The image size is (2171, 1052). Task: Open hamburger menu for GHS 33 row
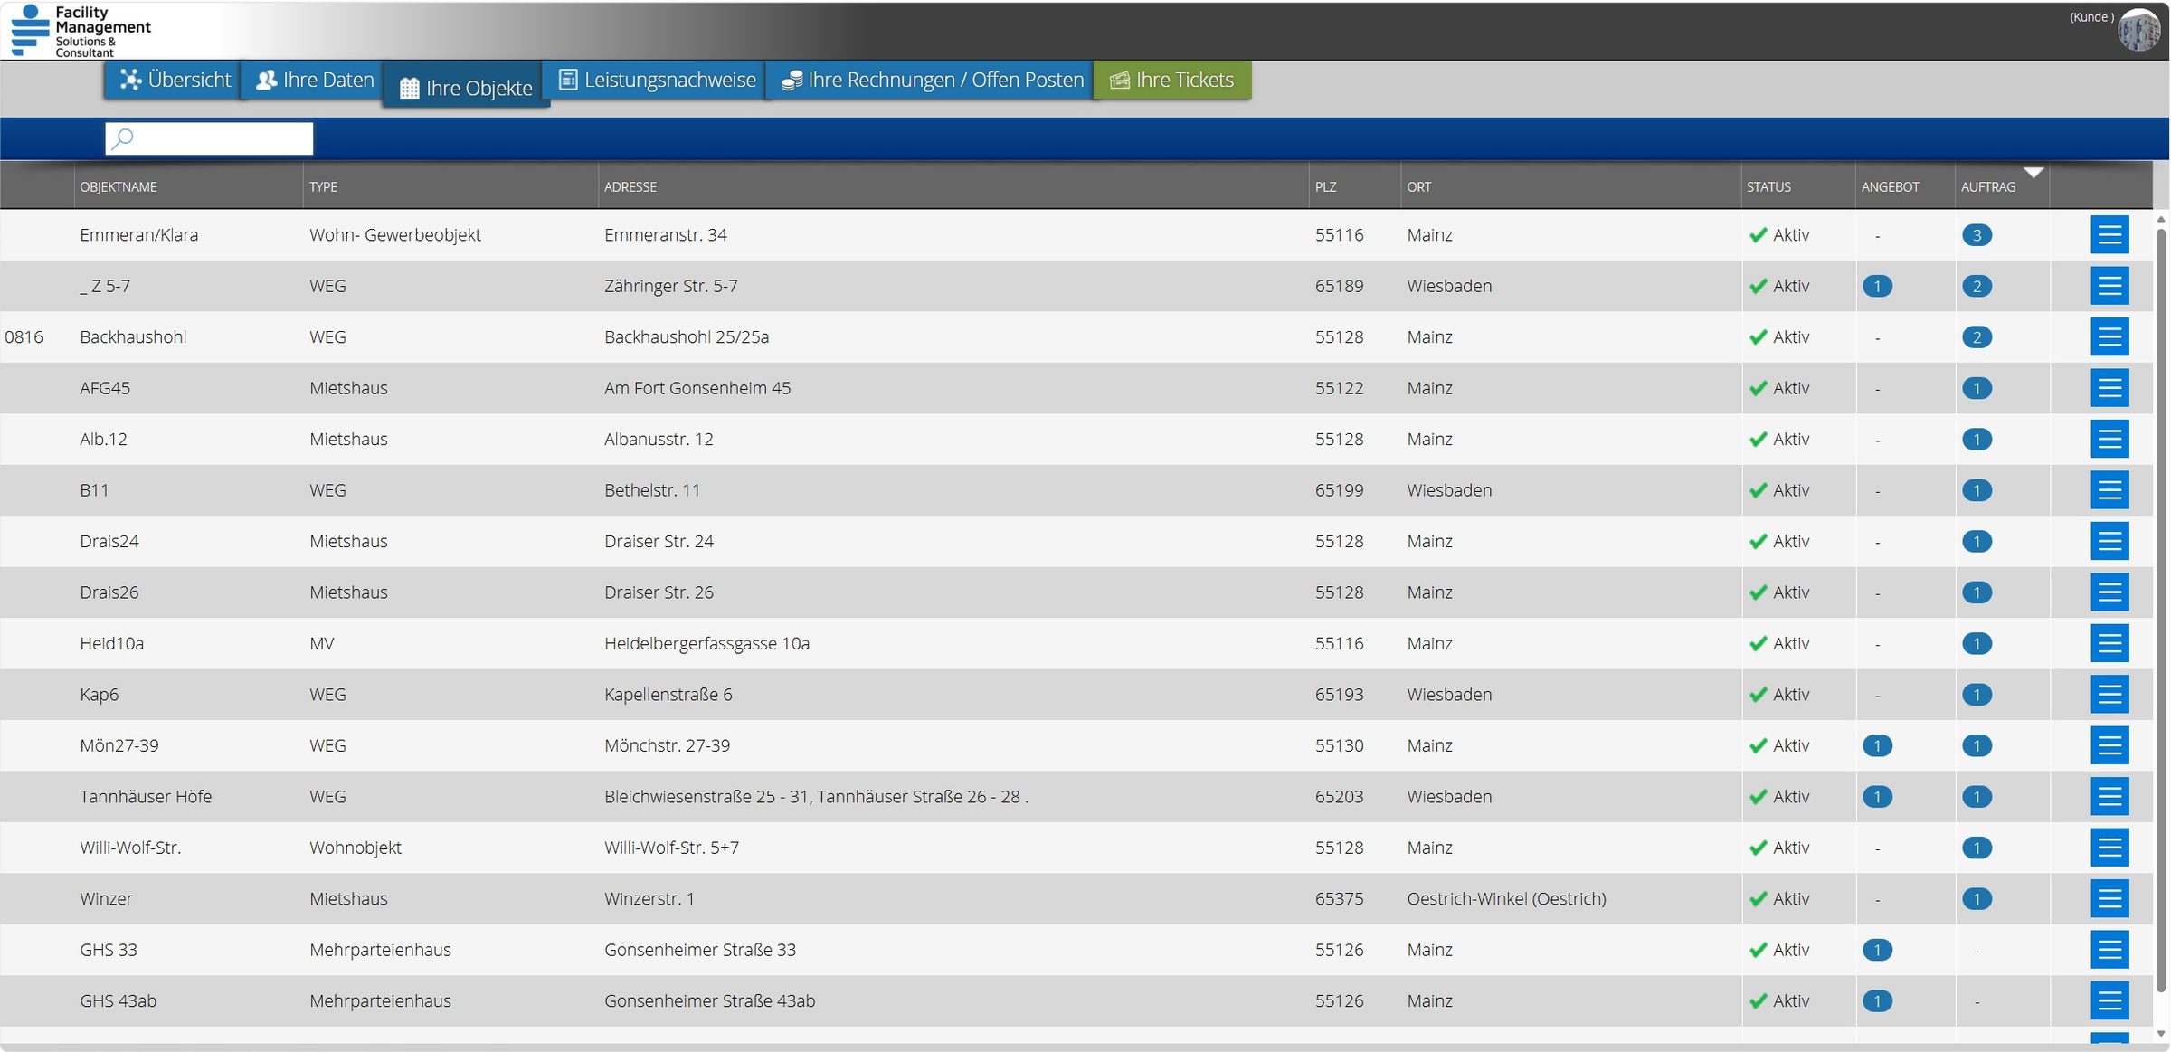2109,951
